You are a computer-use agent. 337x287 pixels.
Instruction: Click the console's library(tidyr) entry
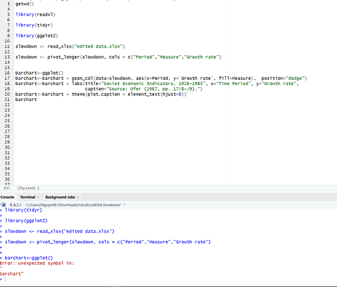click(x=24, y=210)
